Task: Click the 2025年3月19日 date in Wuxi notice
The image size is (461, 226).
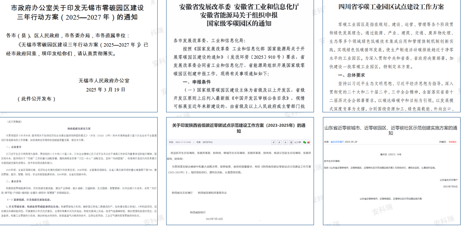Action: pyautogui.click(x=106, y=89)
